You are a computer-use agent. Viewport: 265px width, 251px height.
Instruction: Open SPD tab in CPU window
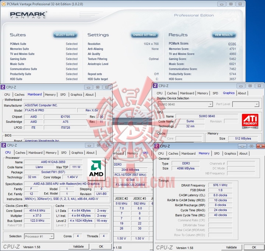click(x=64, y=153)
